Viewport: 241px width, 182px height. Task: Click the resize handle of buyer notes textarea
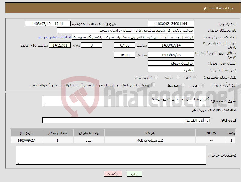[x=18, y=163]
